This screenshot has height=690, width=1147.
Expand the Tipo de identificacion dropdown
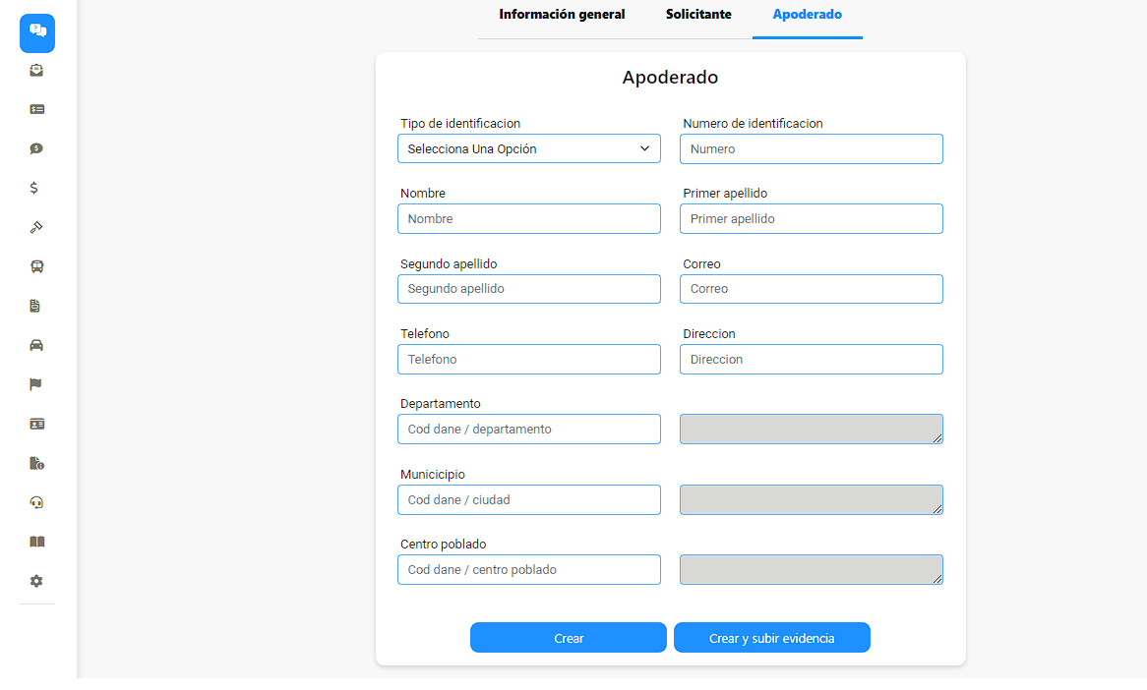tap(529, 148)
